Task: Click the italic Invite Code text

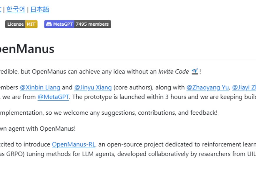Action: click(174, 71)
